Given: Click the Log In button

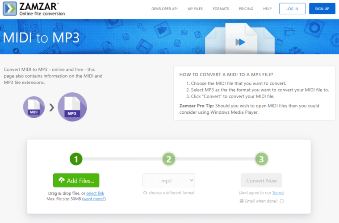Looking at the screenshot, I should coord(292,8).
